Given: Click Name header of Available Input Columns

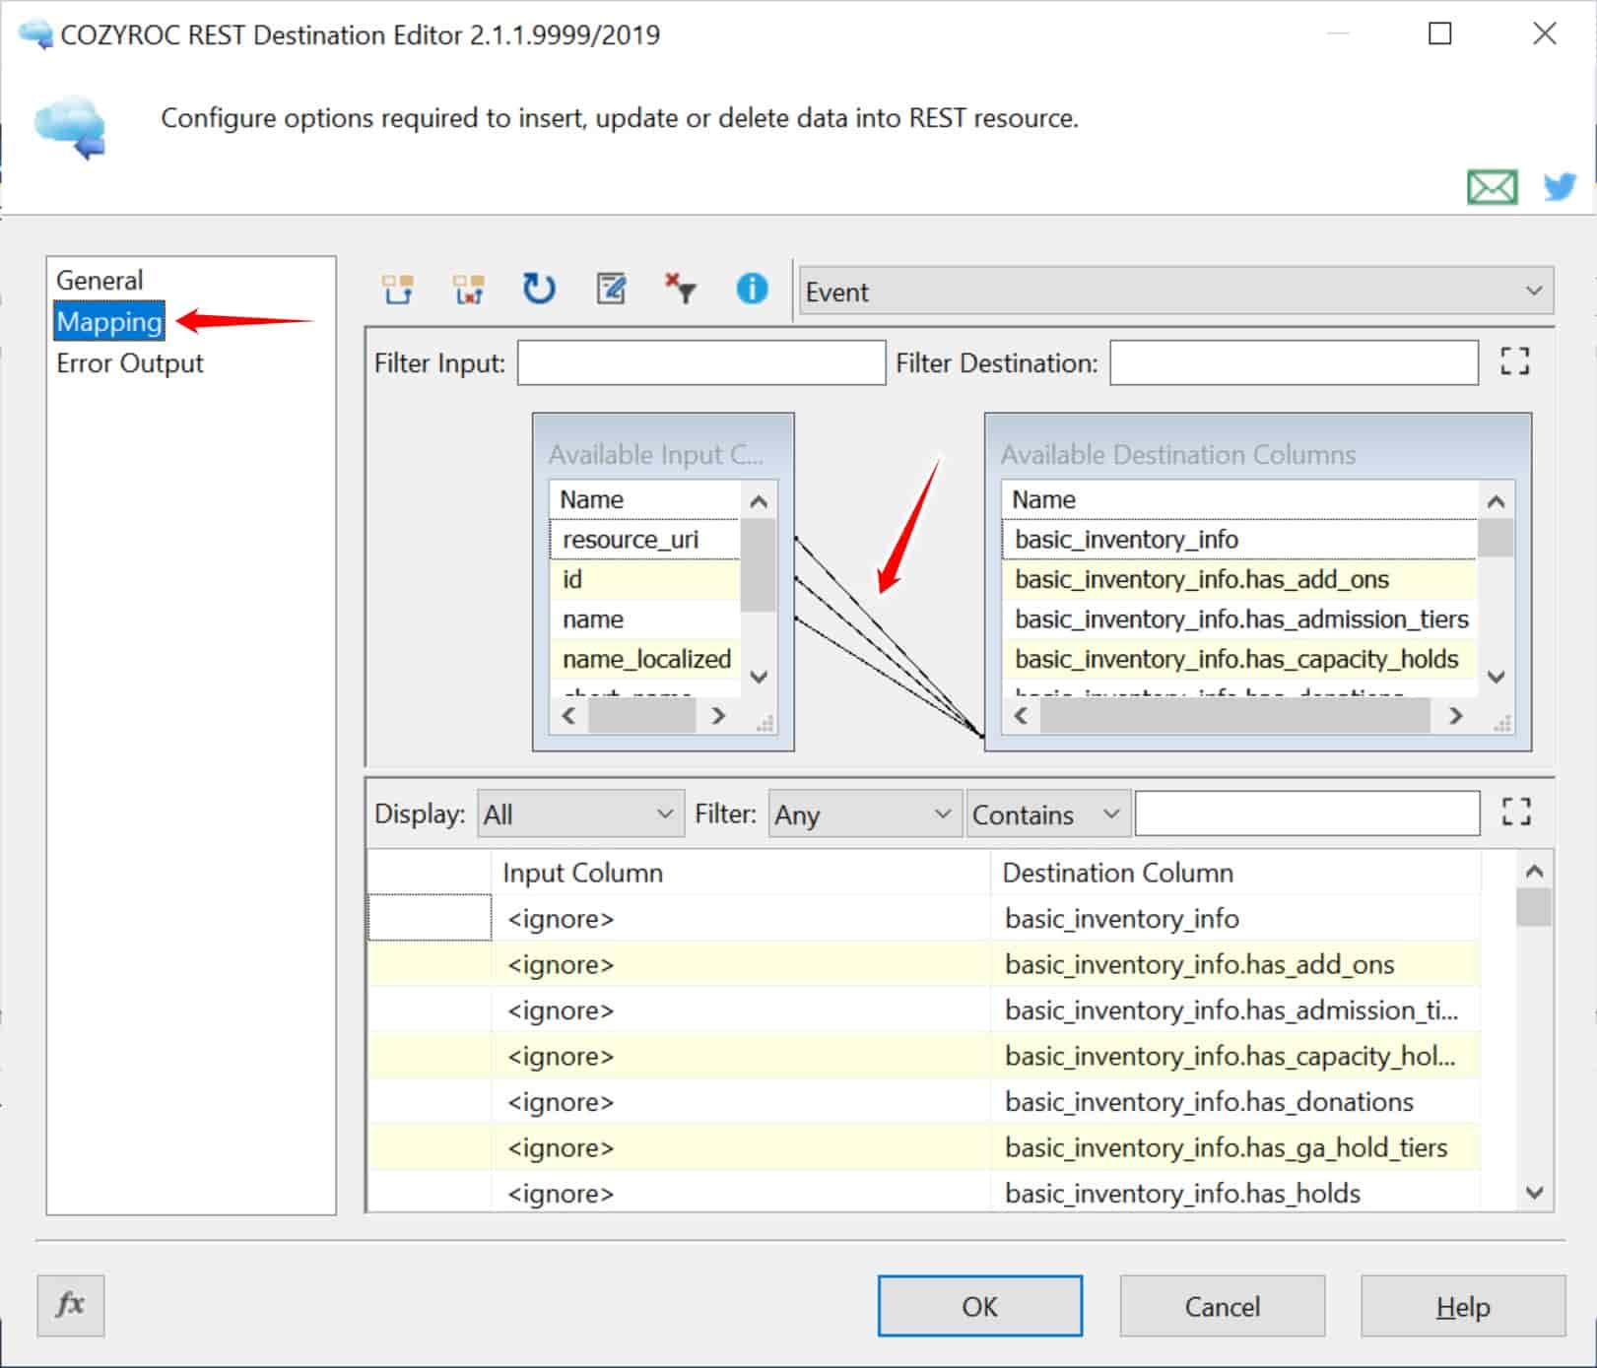Looking at the screenshot, I should (644, 499).
